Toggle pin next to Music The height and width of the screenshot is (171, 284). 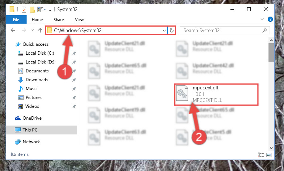click(74, 89)
